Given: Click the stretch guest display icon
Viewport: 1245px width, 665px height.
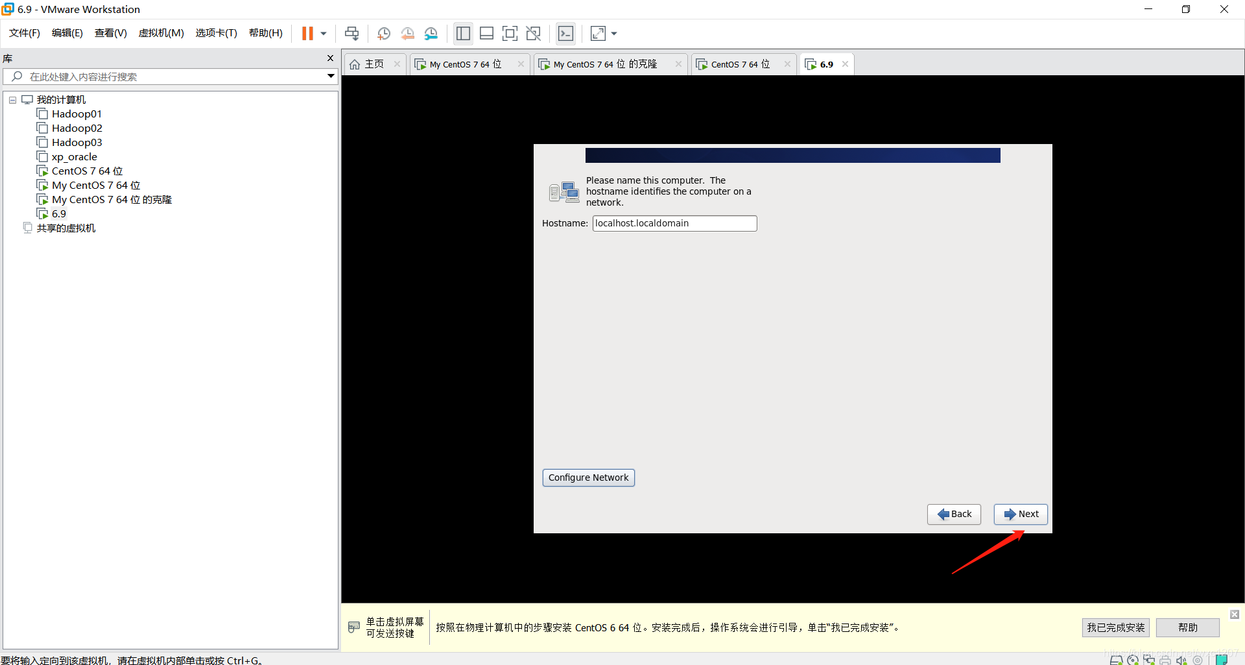Looking at the screenshot, I should [599, 33].
